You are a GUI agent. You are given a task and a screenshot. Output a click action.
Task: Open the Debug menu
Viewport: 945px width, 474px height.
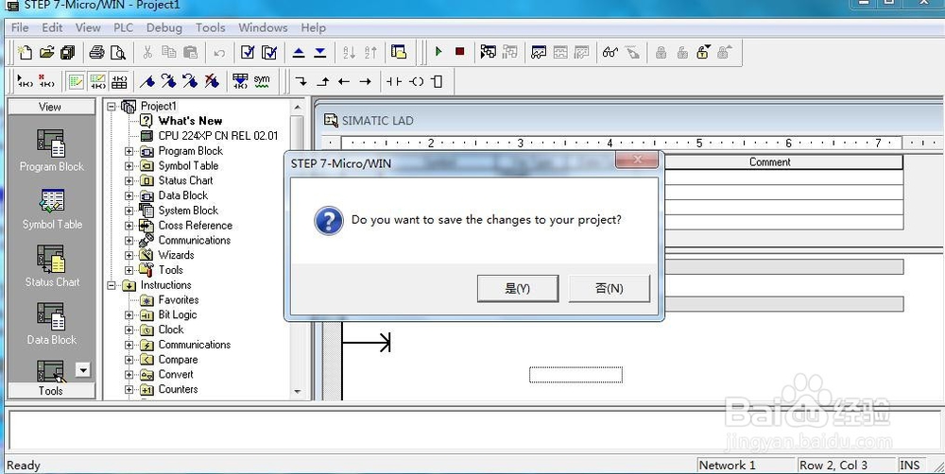tap(163, 27)
